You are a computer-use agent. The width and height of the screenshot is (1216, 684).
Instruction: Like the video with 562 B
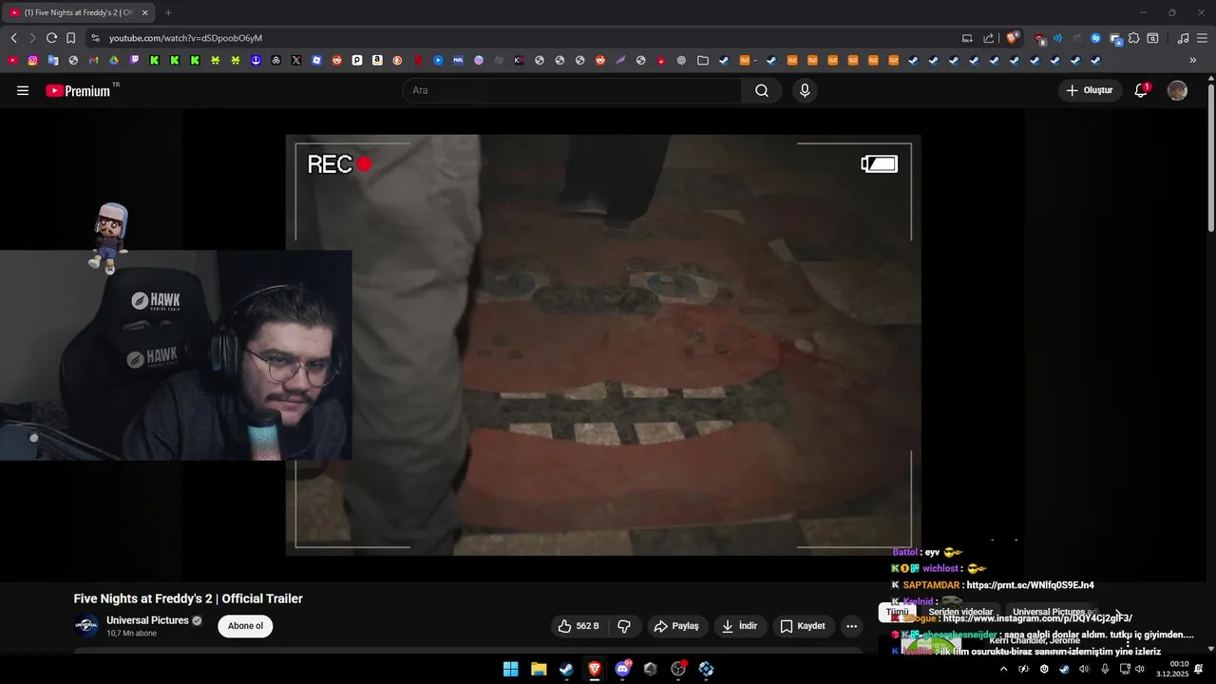pyautogui.click(x=579, y=626)
